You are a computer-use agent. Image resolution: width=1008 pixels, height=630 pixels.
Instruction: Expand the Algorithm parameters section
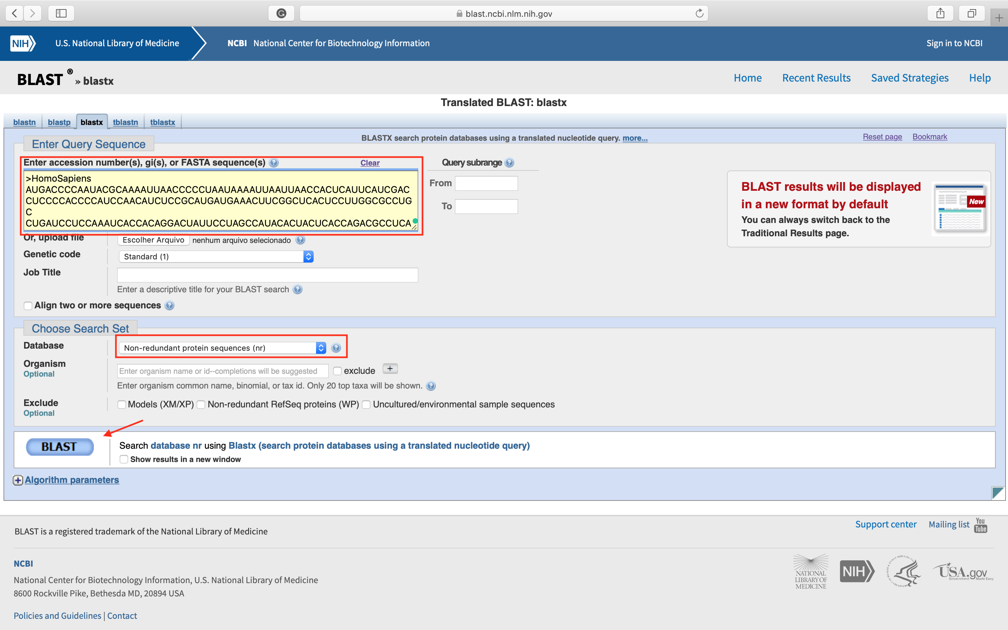[x=18, y=480]
